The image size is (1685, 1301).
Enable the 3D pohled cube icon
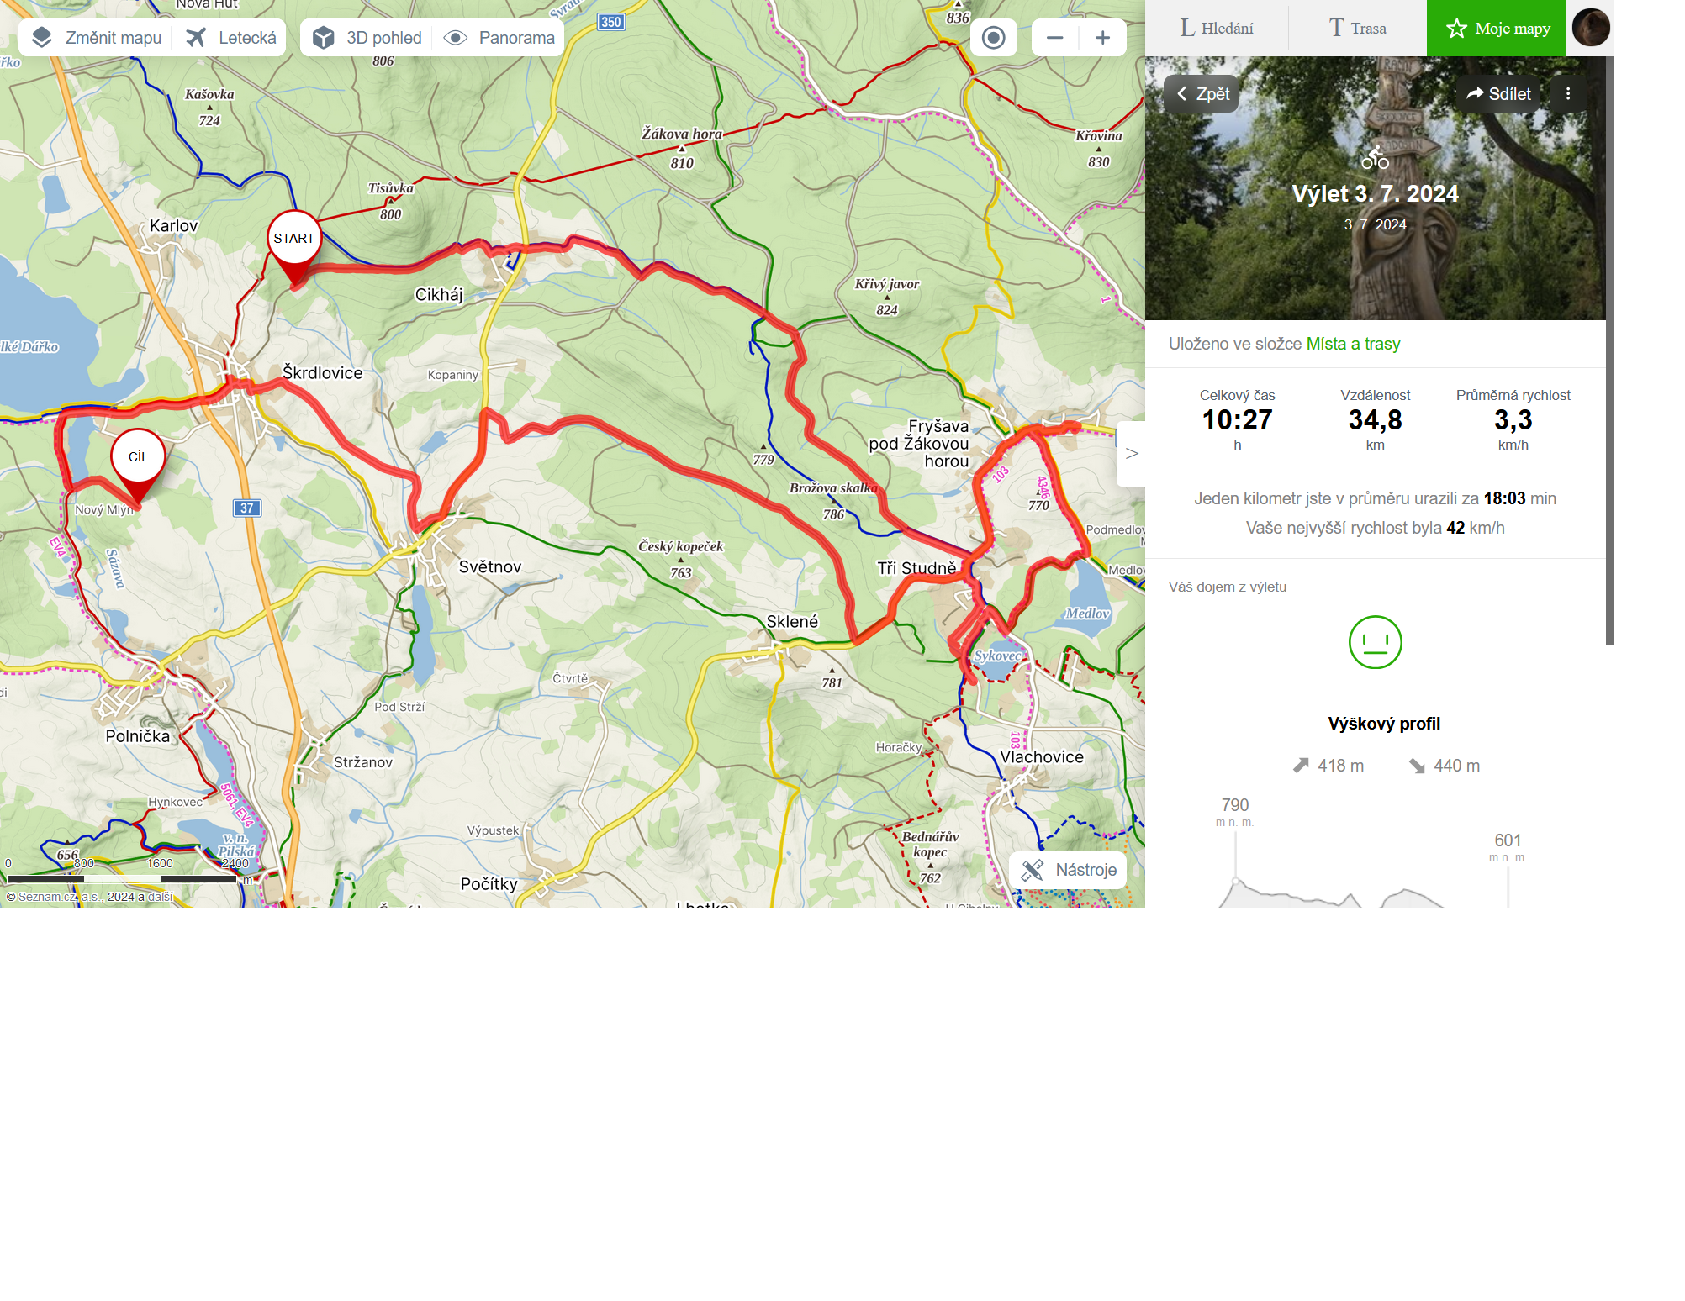coord(324,38)
